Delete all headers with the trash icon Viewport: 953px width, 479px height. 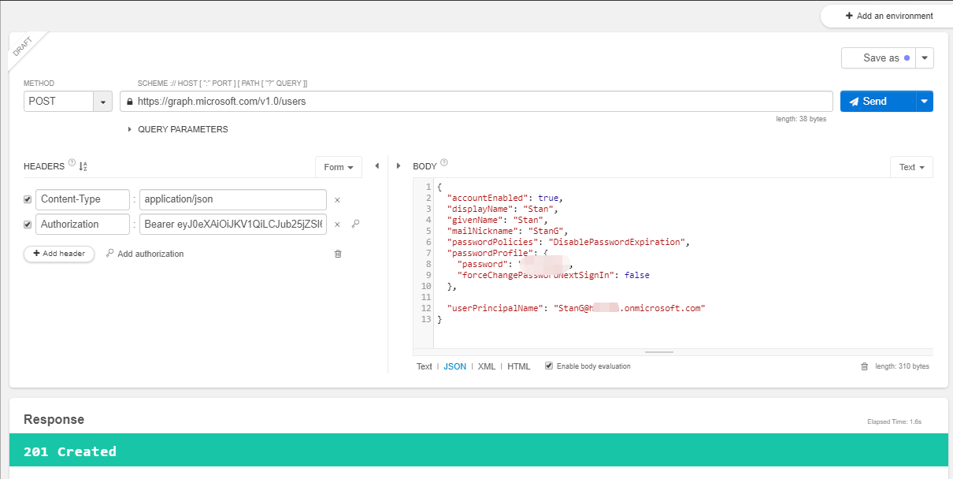coord(338,254)
